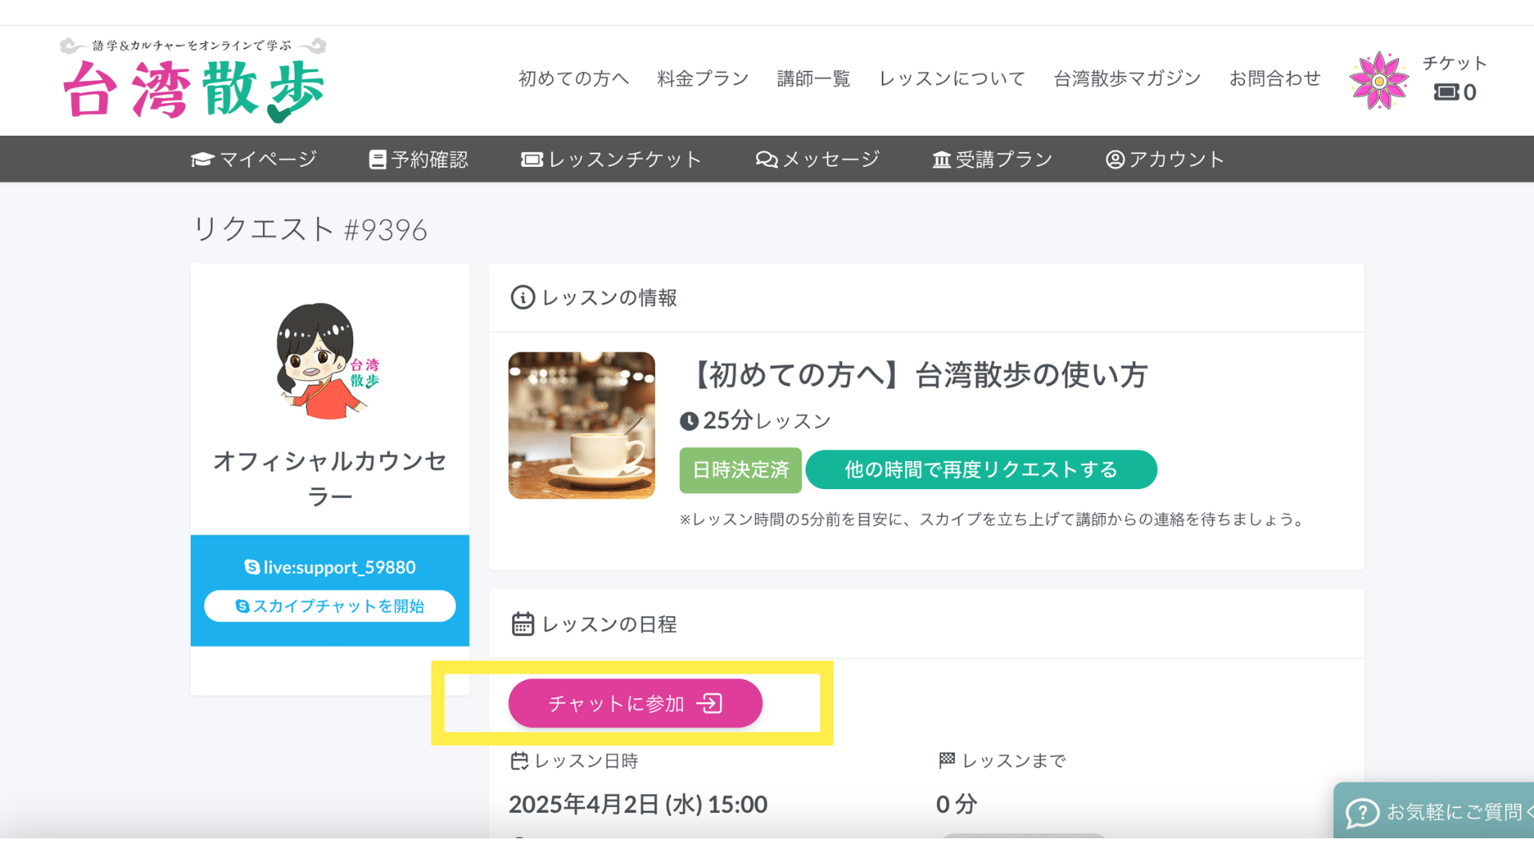Open 料金プラン in top navigation

(703, 78)
